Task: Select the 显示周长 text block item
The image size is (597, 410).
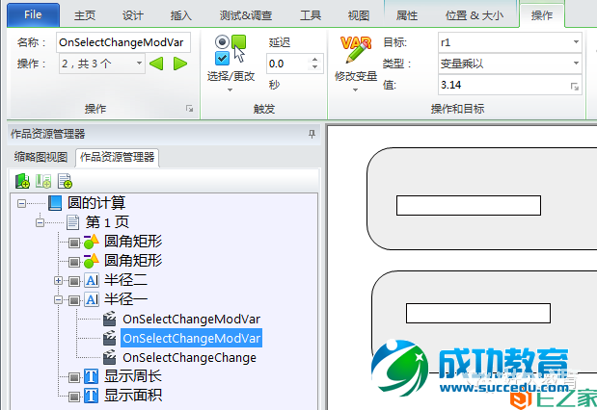Action: pos(133,376)
